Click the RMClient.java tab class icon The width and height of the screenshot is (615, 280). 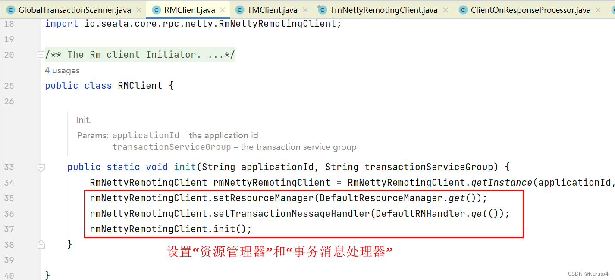coord(157,10)
